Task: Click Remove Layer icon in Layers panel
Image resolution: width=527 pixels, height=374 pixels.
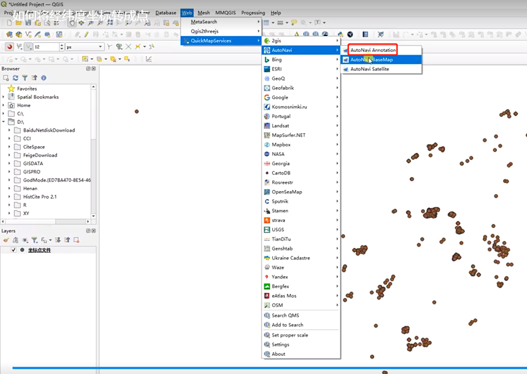Action: [77, 240]
